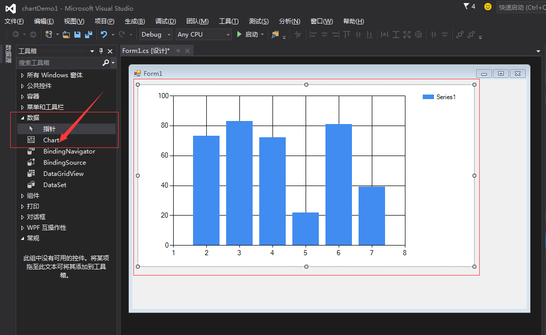Click the Save file toolbar icon
Image resolution: width=546 pixels, height=335 pixels.
click(77, 35)
